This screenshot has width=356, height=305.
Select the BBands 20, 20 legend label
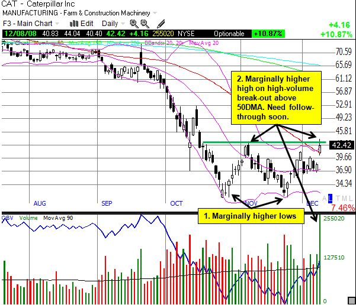pyautogui.click(x=164, y=43)
